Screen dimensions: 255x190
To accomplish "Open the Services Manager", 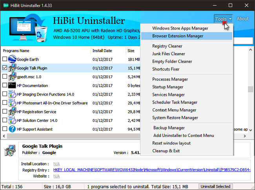I will [x=187, y=95].
